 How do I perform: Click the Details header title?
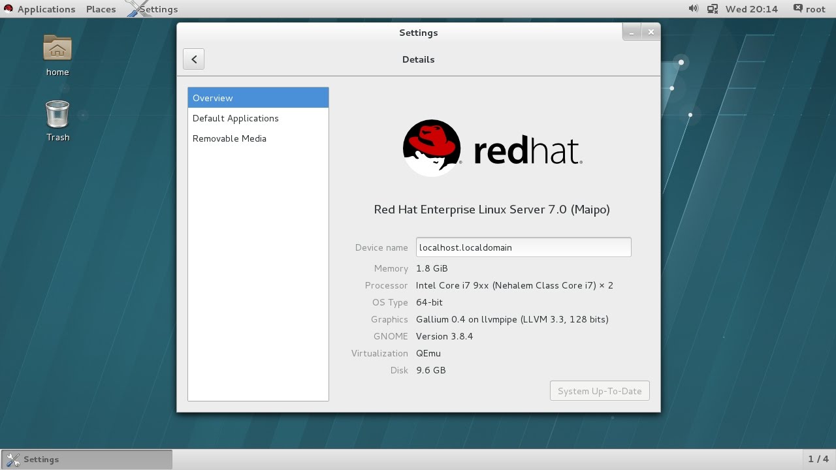click(418, 59)
